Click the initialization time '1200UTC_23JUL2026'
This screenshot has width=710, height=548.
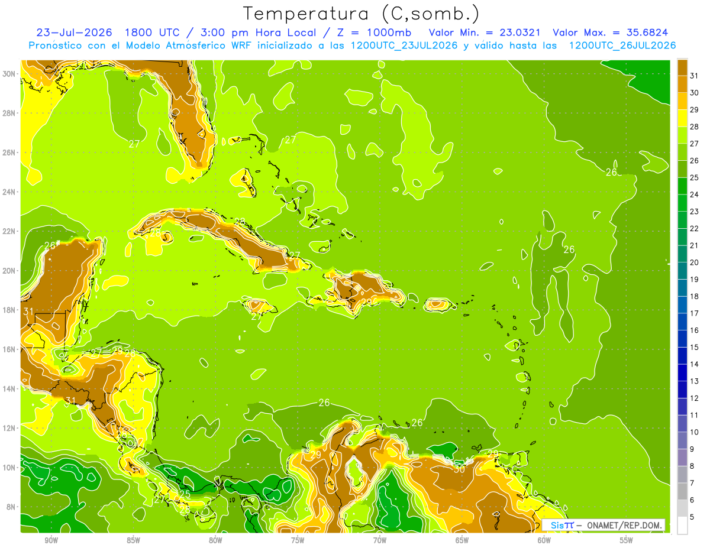404,46
